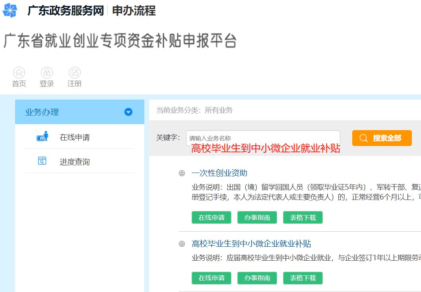Open the 首页 home icon

click(x=19, y=72)
